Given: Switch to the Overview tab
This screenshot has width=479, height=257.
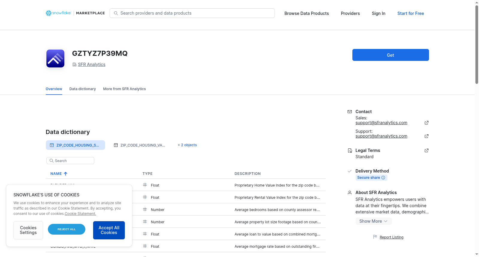Looking at the screenshot, I should [x=54, y=89].
